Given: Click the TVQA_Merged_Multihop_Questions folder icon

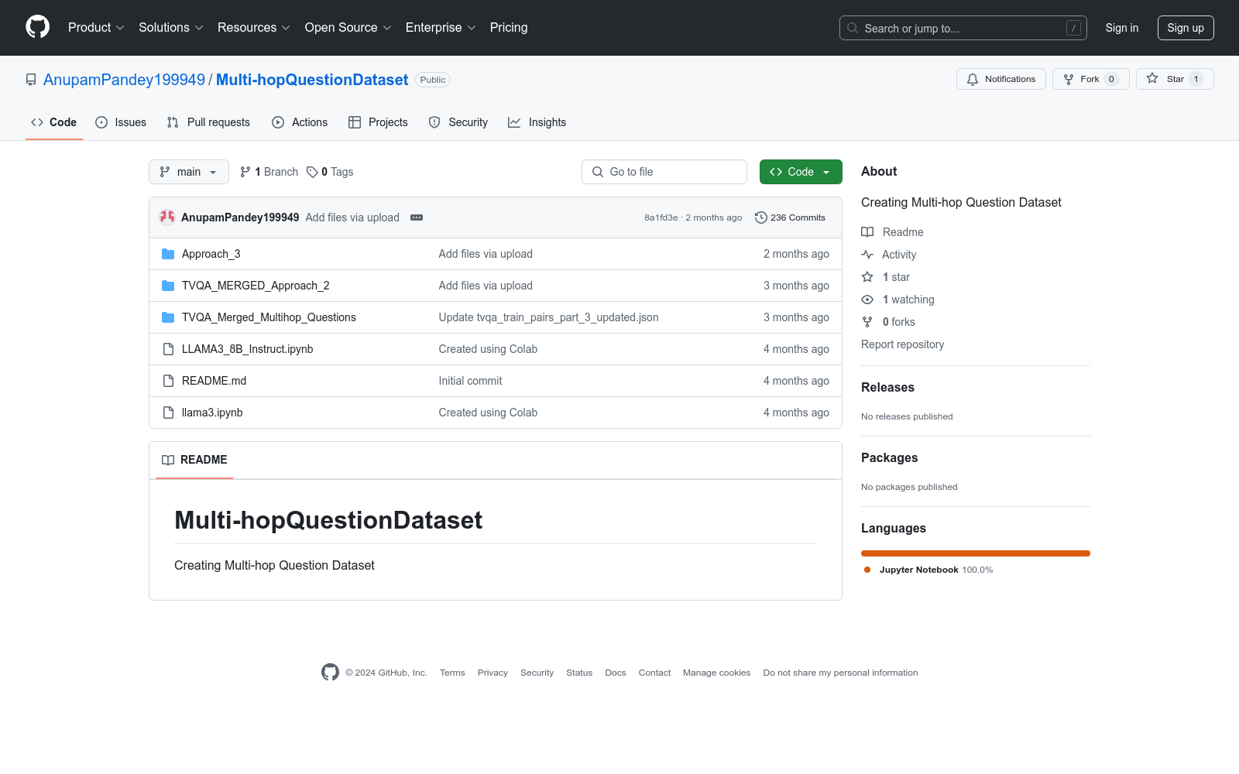Looking at the screenshot, I should pos(168,317).
